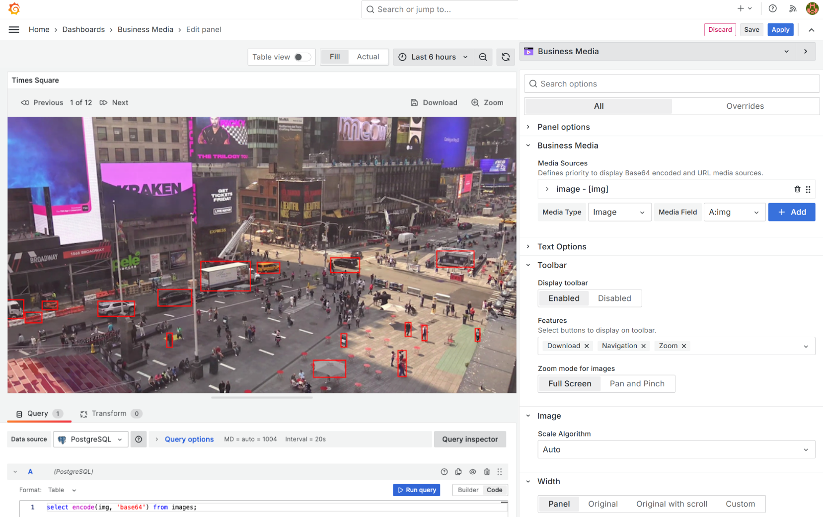Expand the Panel options section
Screen dimensions: 823x517
(563, 127)
